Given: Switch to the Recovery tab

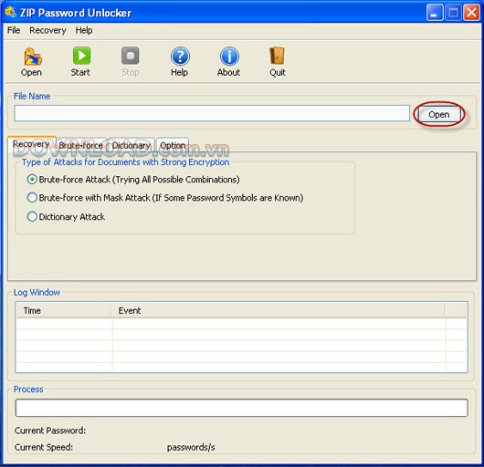Looking at the screenshot, I should tap(31, 144).
